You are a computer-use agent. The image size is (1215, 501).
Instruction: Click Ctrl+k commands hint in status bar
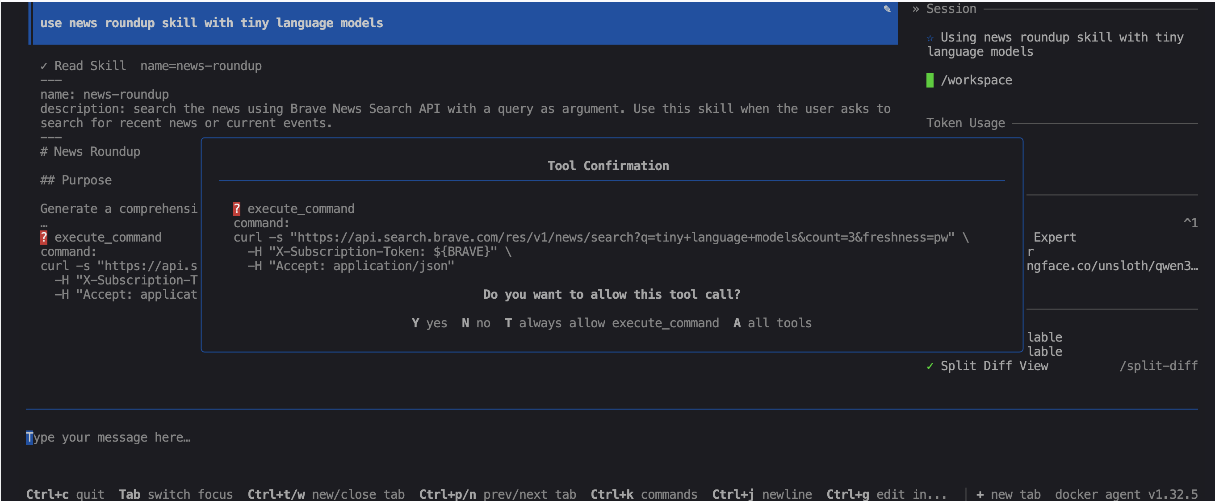(643, 494)
